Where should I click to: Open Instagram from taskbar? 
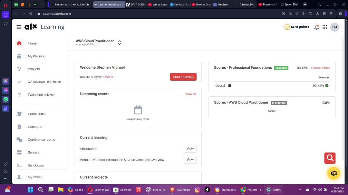click(197, 190)
